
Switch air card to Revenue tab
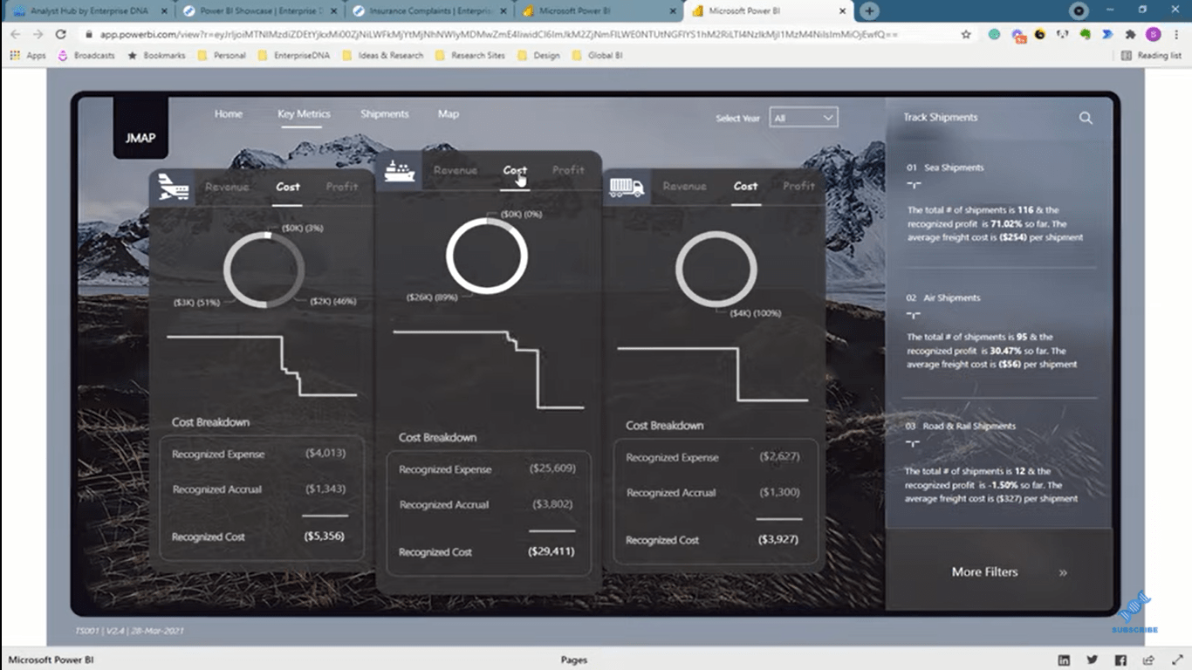(227, 187)
